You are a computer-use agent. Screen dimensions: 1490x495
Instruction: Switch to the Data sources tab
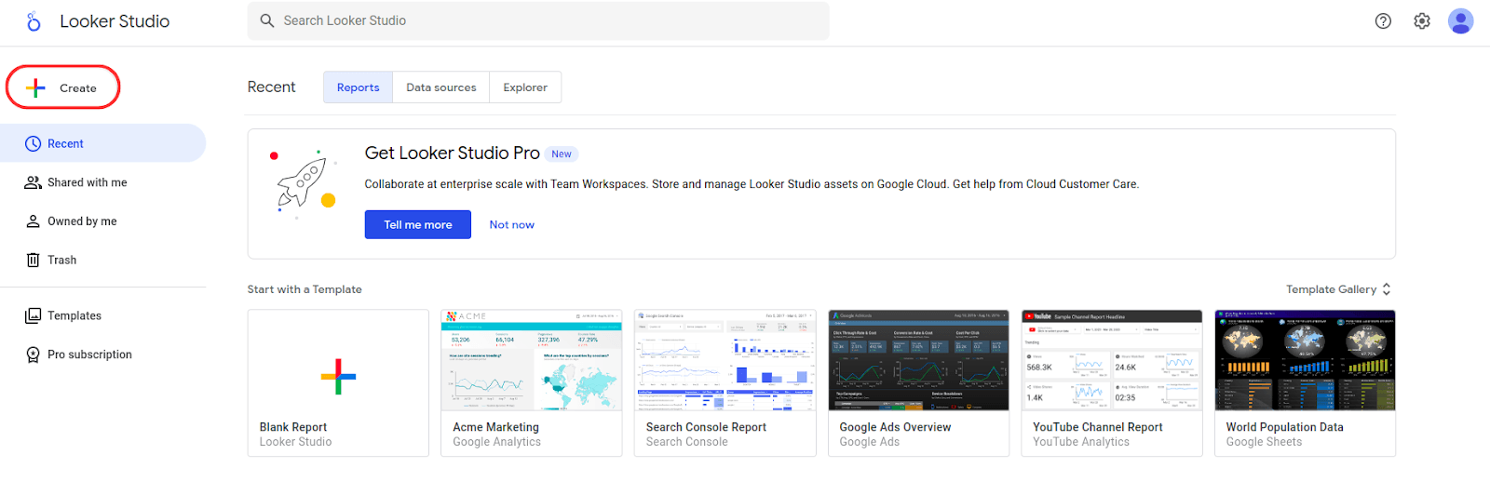point(440,87)
